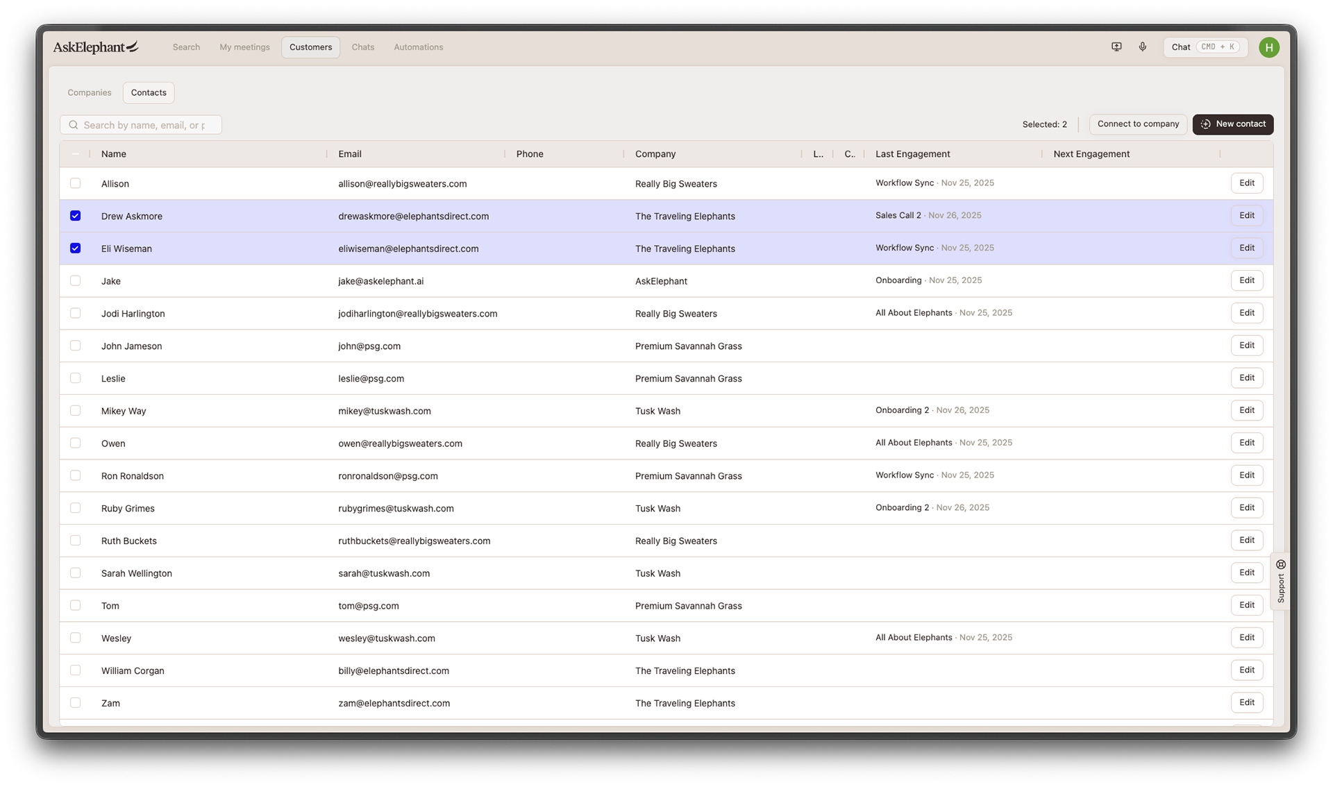Edit Allison's contact

1247,183
